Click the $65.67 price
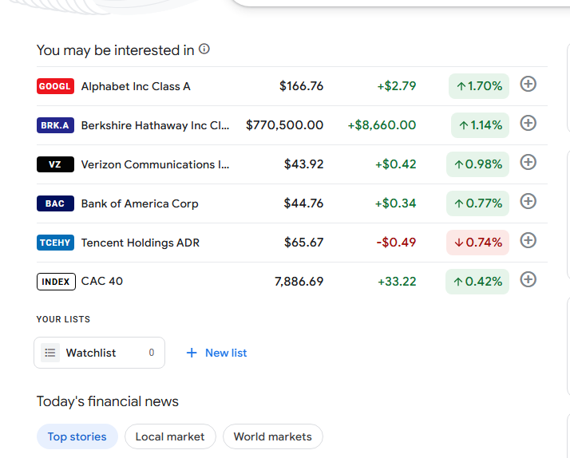The height and width of the screenshot is (458, 570). 304,243
